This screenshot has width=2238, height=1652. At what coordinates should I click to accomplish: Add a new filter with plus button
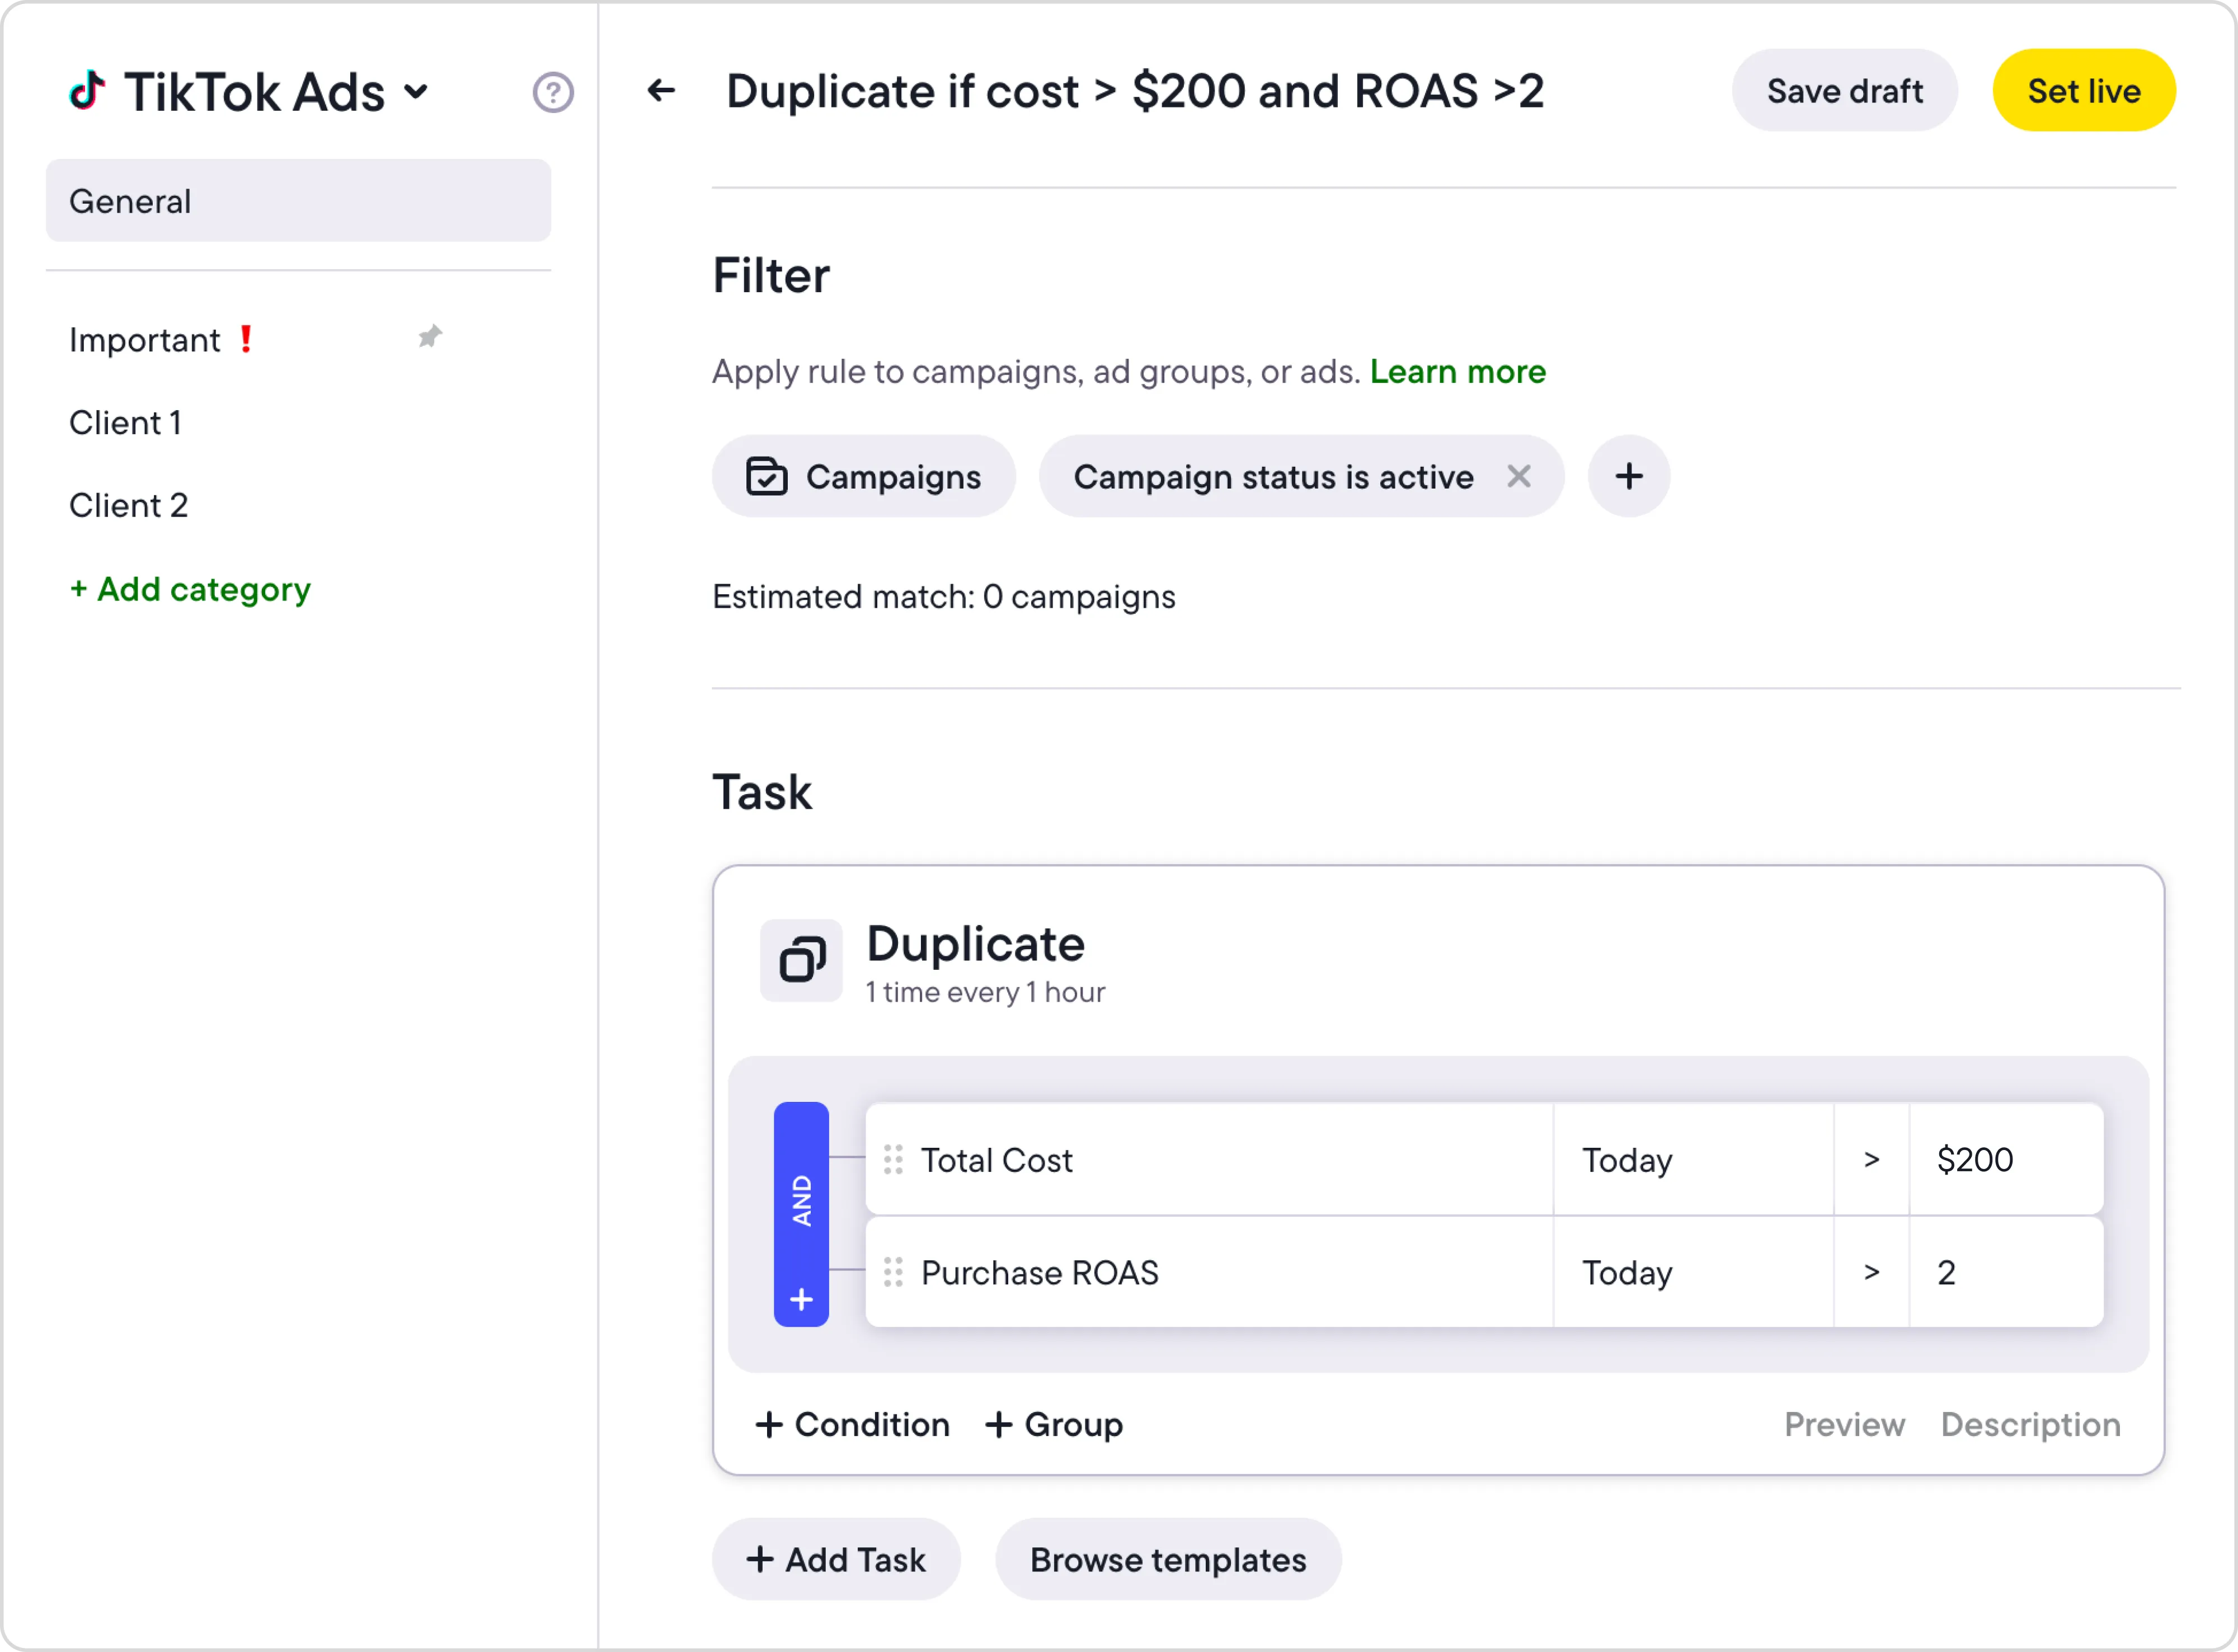[x=1628, y=476]
